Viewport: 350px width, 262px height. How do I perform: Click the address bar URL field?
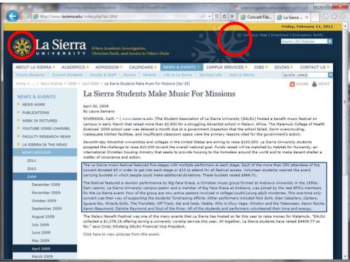[x=116, y=16]
